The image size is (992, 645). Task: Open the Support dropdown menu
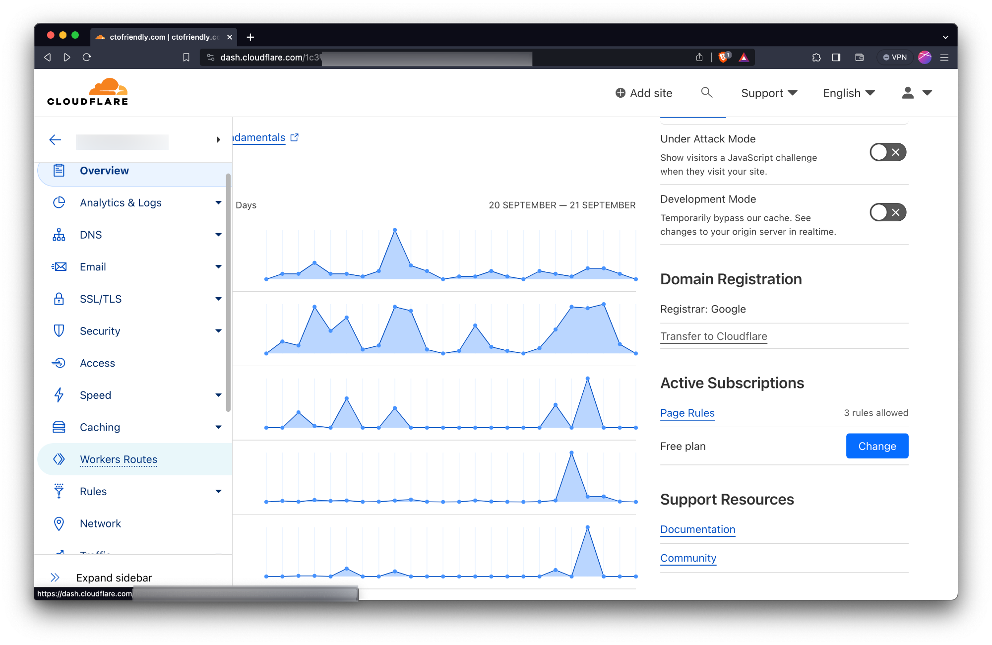(769, 93)
